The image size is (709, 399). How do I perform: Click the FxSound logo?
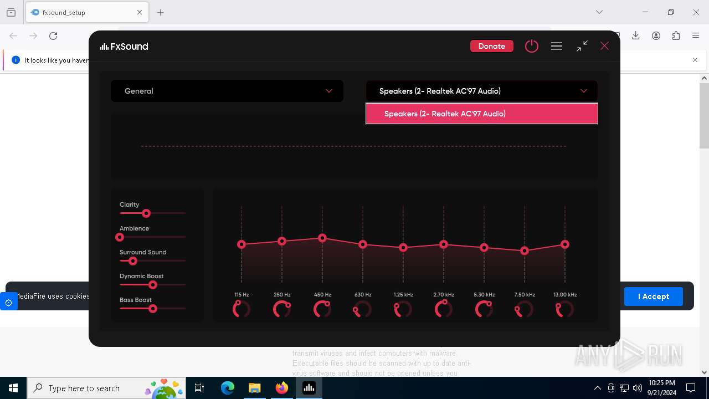[x=124, y=47]
